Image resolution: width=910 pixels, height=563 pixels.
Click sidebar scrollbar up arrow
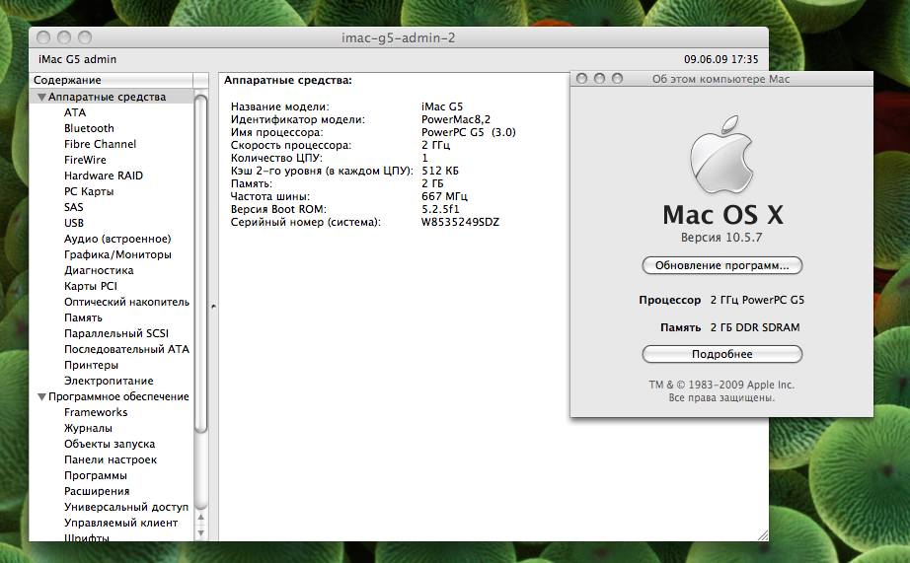click(x=200, y=518)
